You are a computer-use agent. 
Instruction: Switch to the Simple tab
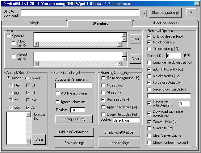tap(35, 23)
